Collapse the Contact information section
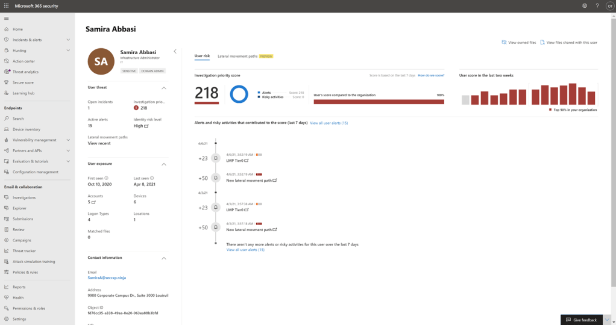This screenshot has width=616, height=325. point(164,258)
